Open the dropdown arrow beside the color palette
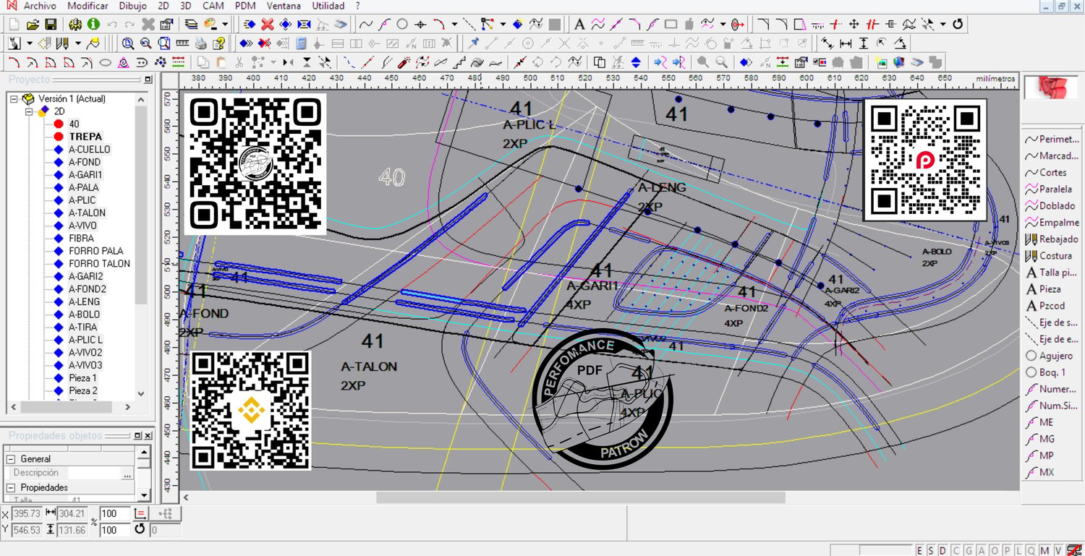 (225, 25)
